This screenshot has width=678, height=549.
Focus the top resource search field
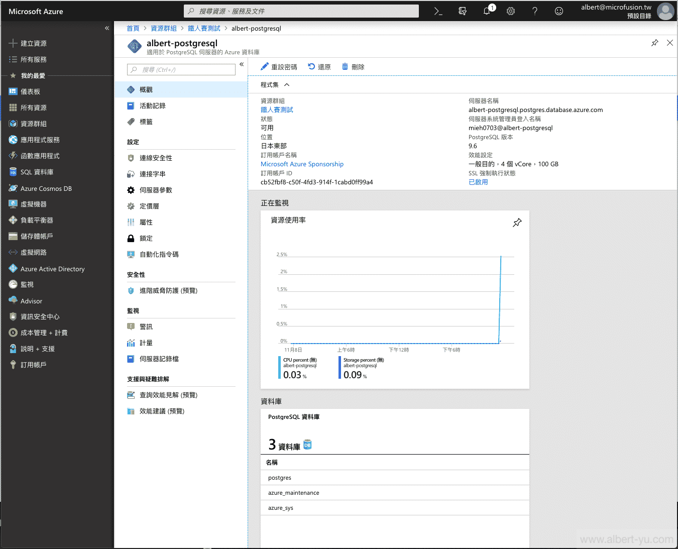click(x=301, y=11)
